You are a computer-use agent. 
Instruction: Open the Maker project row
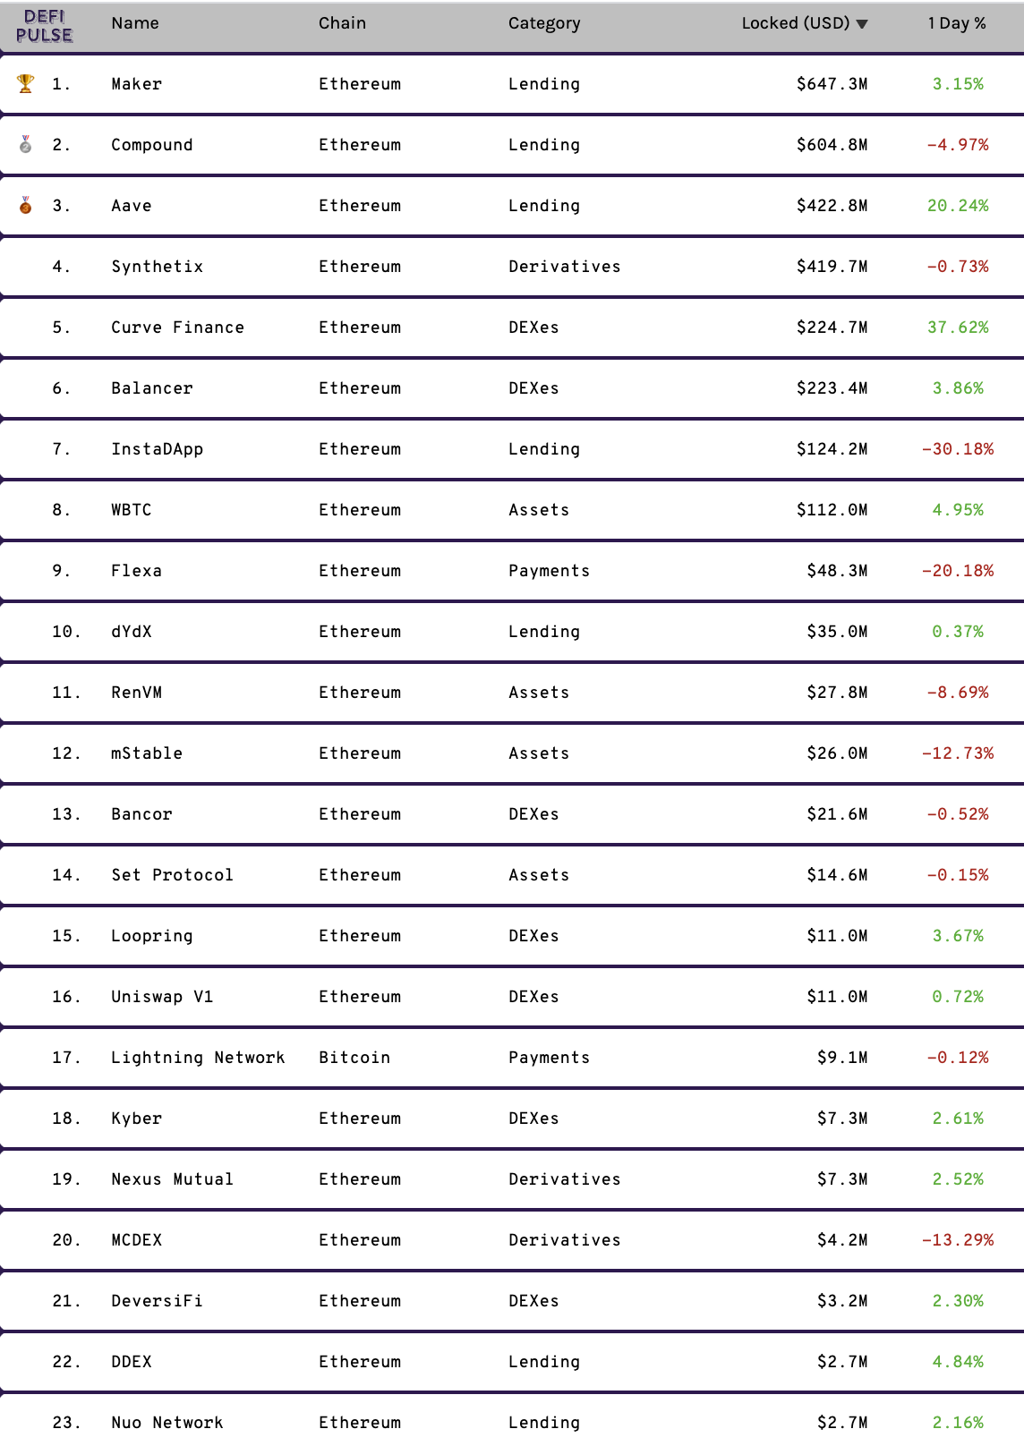pyautogui.click(x=512, y=84)
